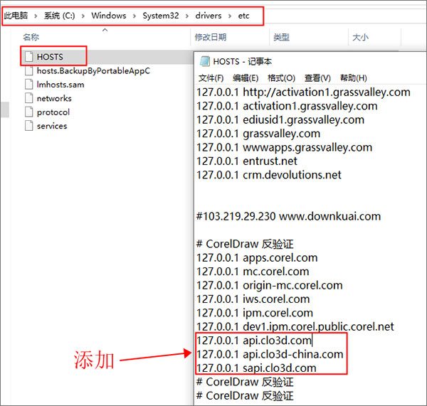Image resolution: width=427 pixels, height=406 pixels.
Task: Click line 127.0.0.1 api.clo3d.com
Action: [x=254, y=341]
